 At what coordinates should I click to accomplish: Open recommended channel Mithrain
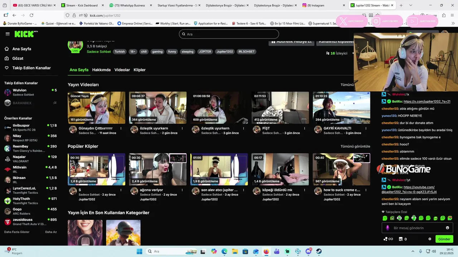30,169
